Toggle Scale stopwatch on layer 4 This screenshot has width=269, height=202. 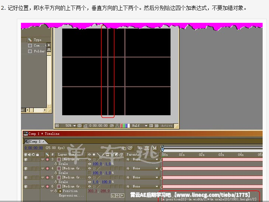point(56,173)
